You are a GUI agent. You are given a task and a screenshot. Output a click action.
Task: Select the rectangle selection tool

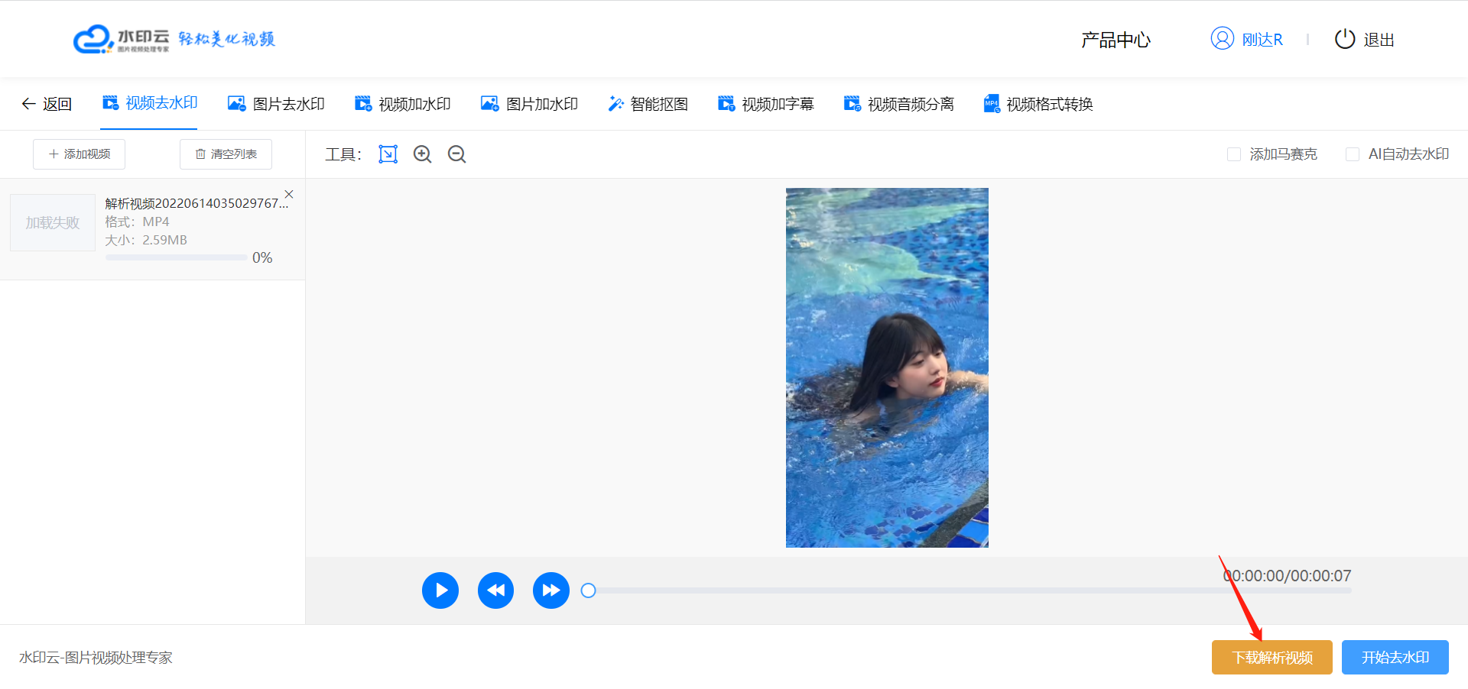388,154
